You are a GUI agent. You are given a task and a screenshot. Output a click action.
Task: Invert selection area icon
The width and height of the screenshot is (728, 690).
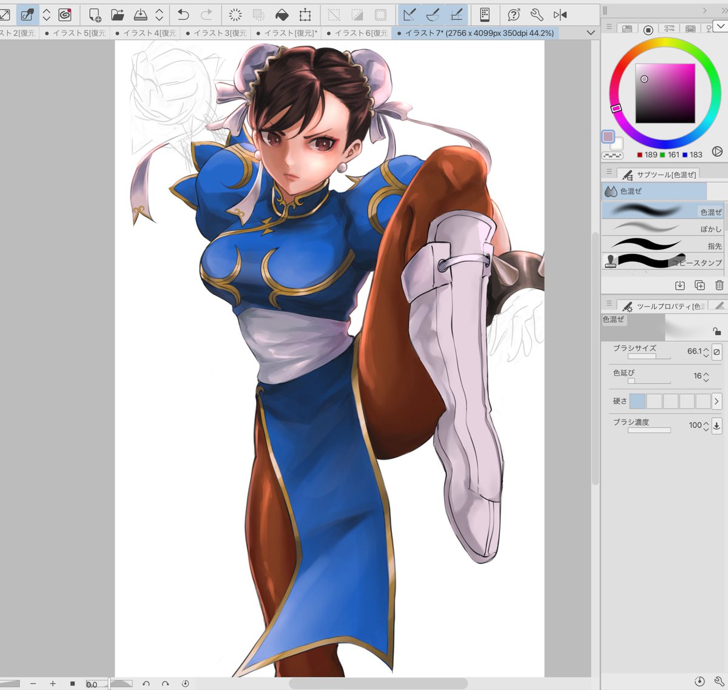pyautogui.click(x=357, y=15)
